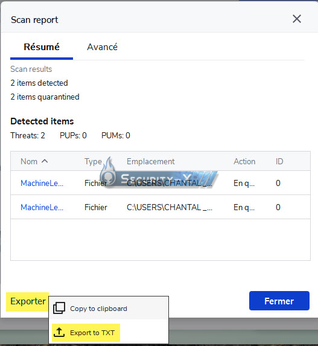Sort by the ID column header

point(279,161)
